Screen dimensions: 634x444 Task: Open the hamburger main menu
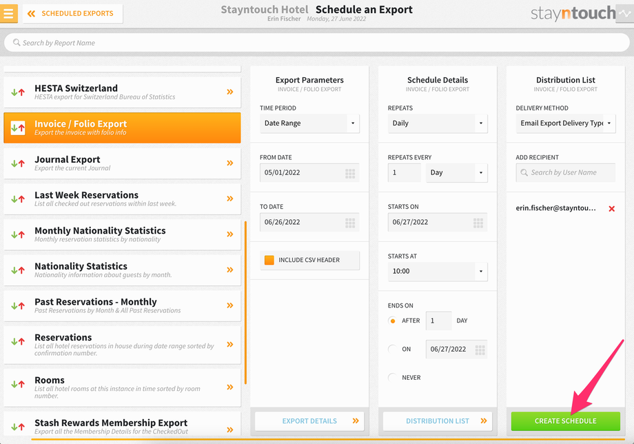pos(8,13)
